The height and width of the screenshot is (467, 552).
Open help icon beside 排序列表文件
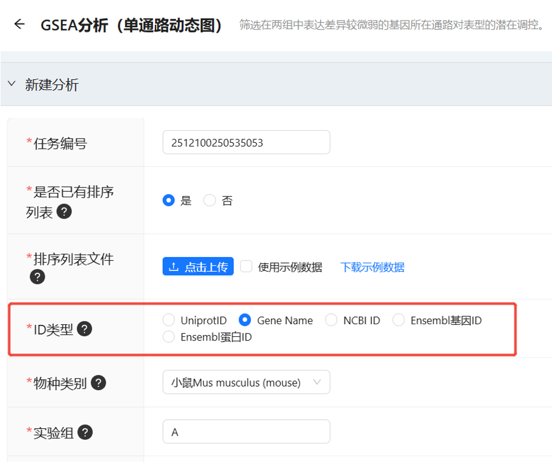38,276
